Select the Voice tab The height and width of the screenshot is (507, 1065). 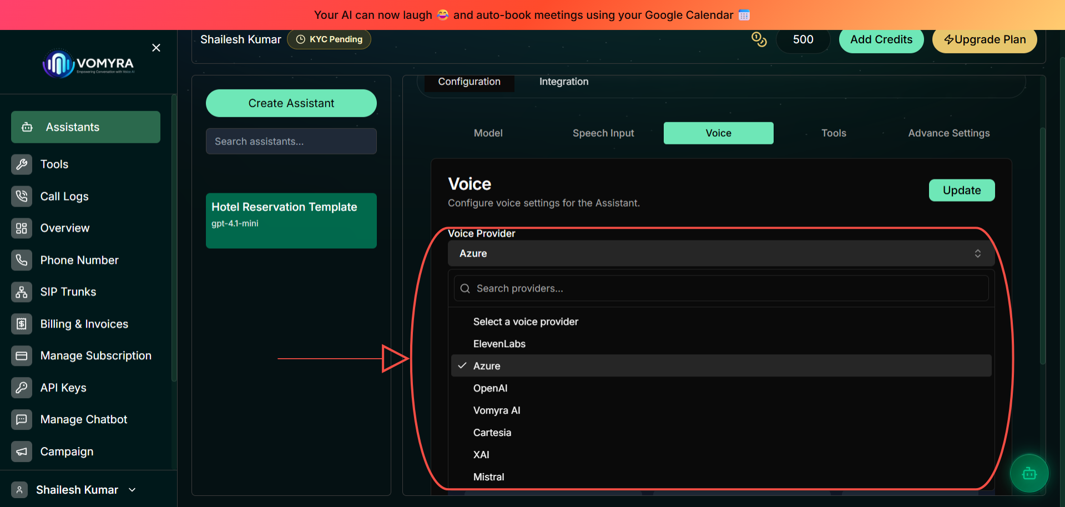[x=719, y=133]
